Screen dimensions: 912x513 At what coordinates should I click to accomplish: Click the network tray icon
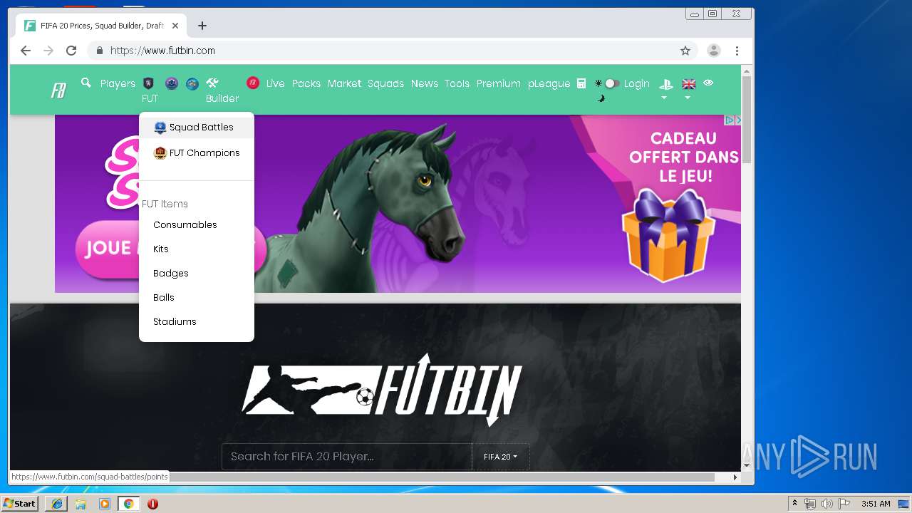(810, 504)
